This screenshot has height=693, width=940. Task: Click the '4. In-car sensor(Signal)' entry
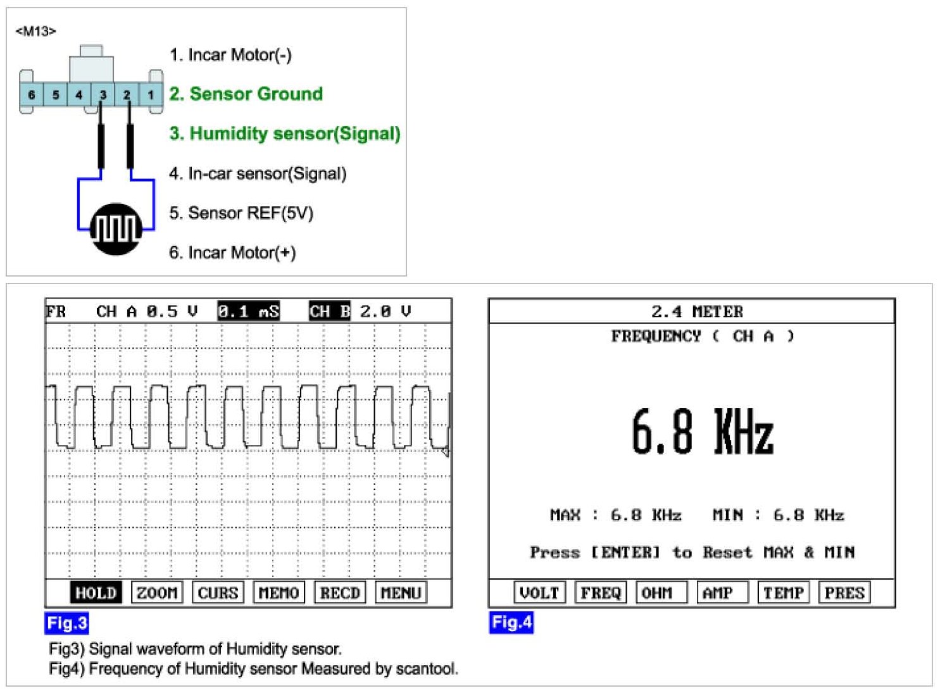tap(258, 173)
